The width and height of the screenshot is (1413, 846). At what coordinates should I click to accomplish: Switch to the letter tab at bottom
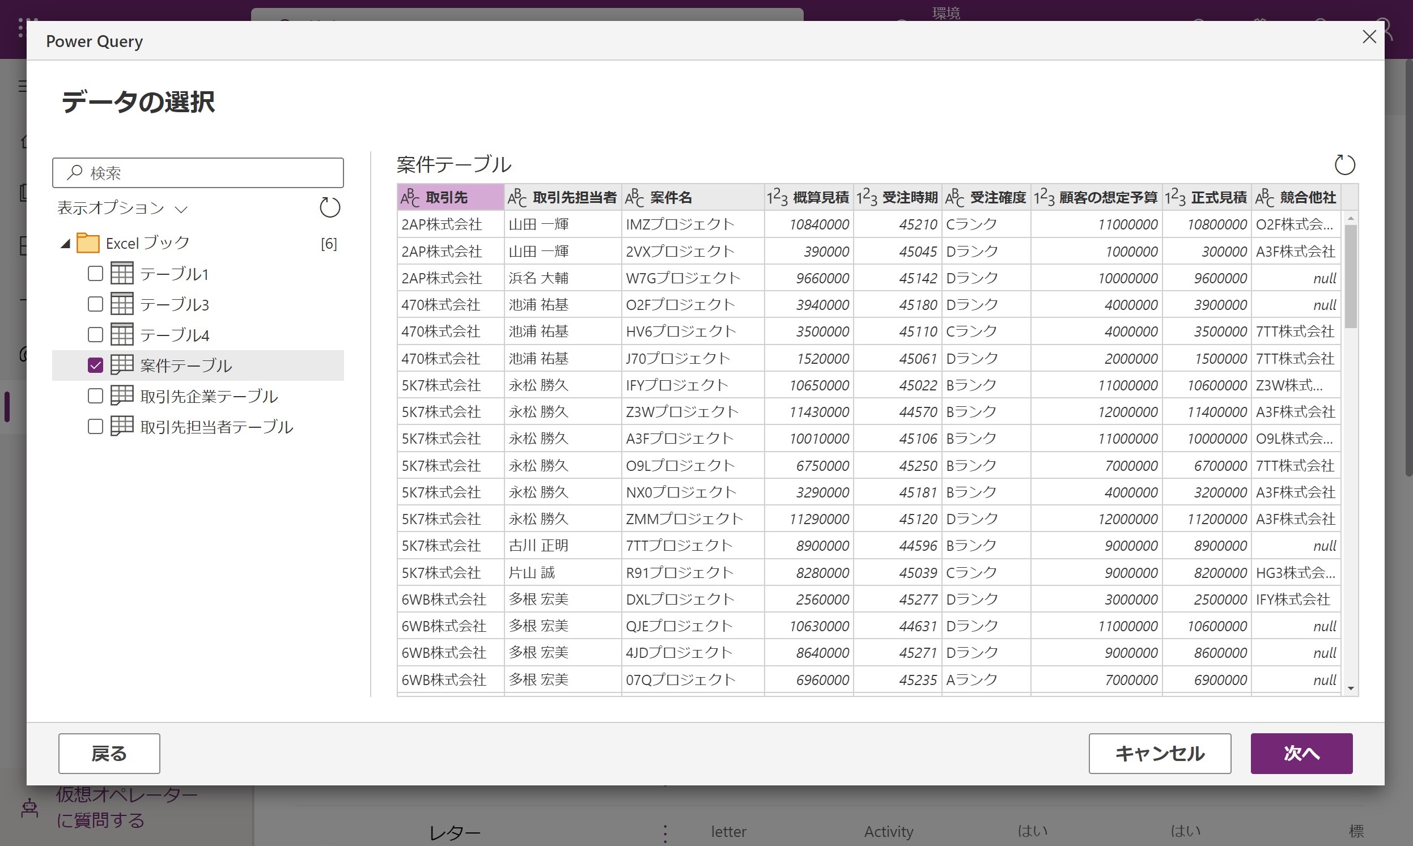pyautogui.click(x=728, y=832)
